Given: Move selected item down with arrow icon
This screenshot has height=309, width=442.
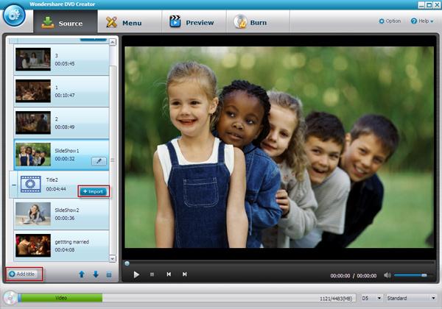Looking at the screenshot, I should (x=96, y=274).
